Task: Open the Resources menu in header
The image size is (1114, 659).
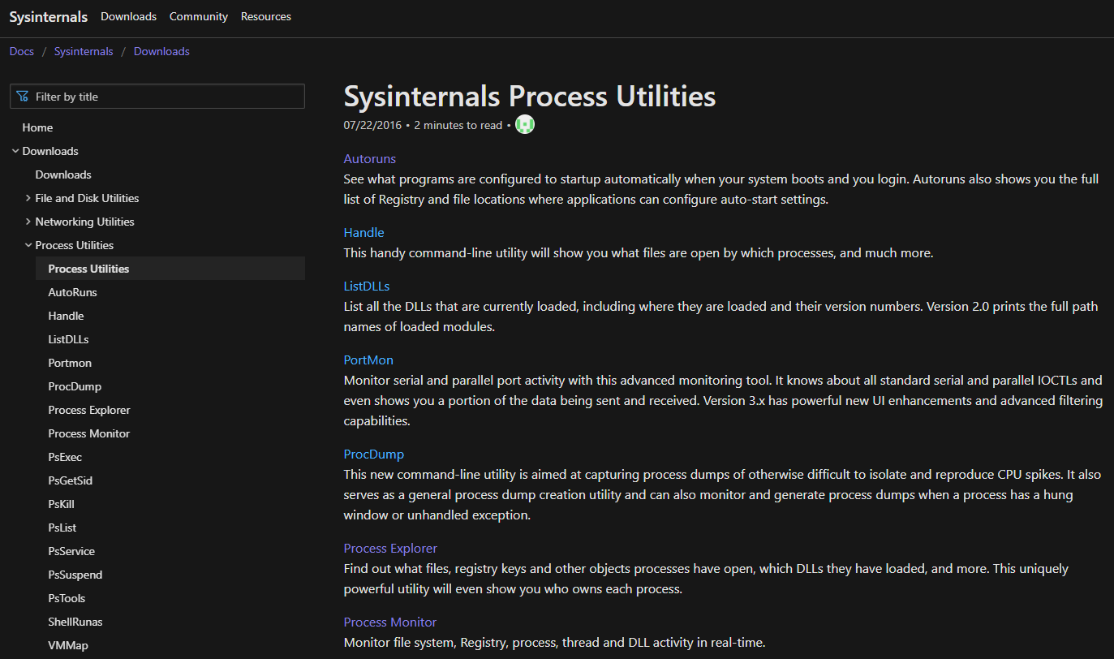Action: pos(266,16)
